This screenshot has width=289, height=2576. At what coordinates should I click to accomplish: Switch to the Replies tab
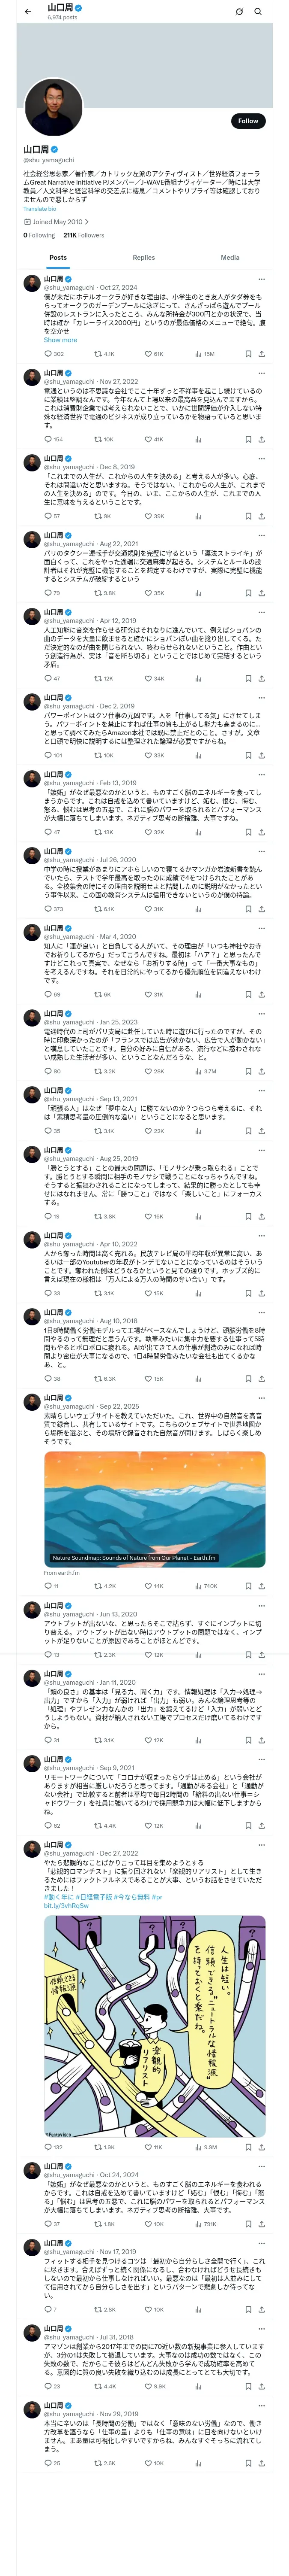pyautogui.click(x=143, y=257)
